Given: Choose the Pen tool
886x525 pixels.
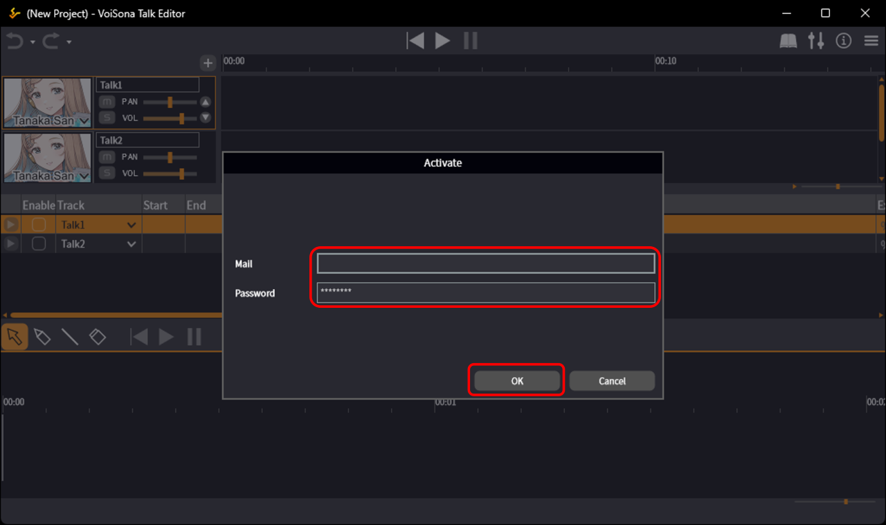Looking at the screenshot, I should 42,337.
